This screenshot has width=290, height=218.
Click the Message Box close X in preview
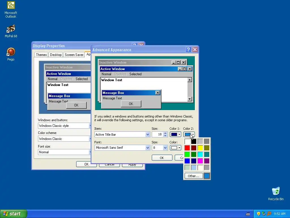[157, 93]
